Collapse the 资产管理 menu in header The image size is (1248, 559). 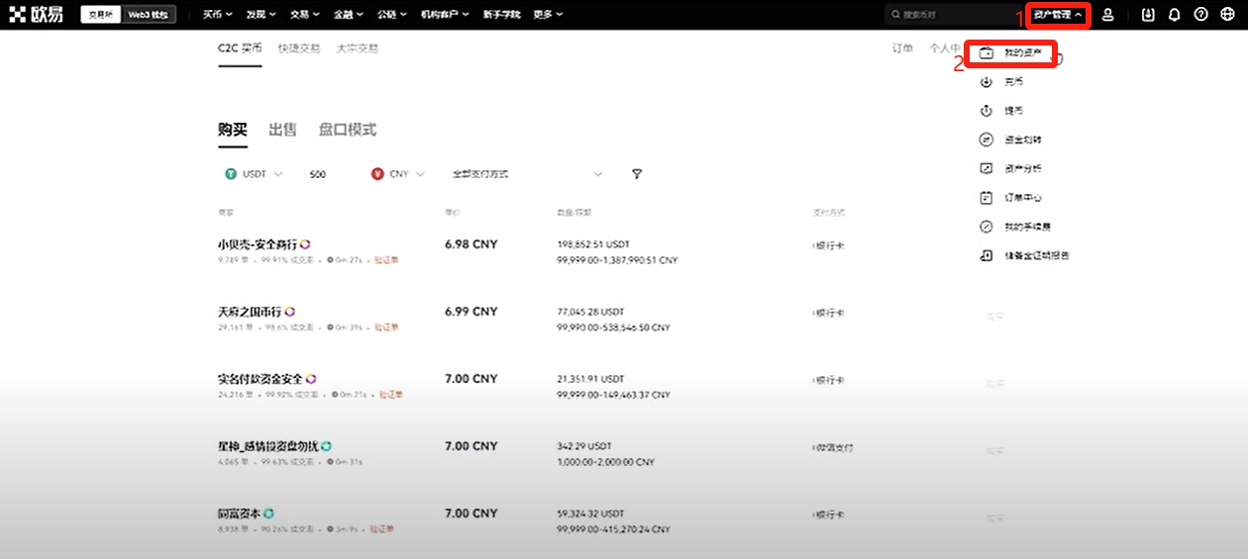(x=1058, y=15)
